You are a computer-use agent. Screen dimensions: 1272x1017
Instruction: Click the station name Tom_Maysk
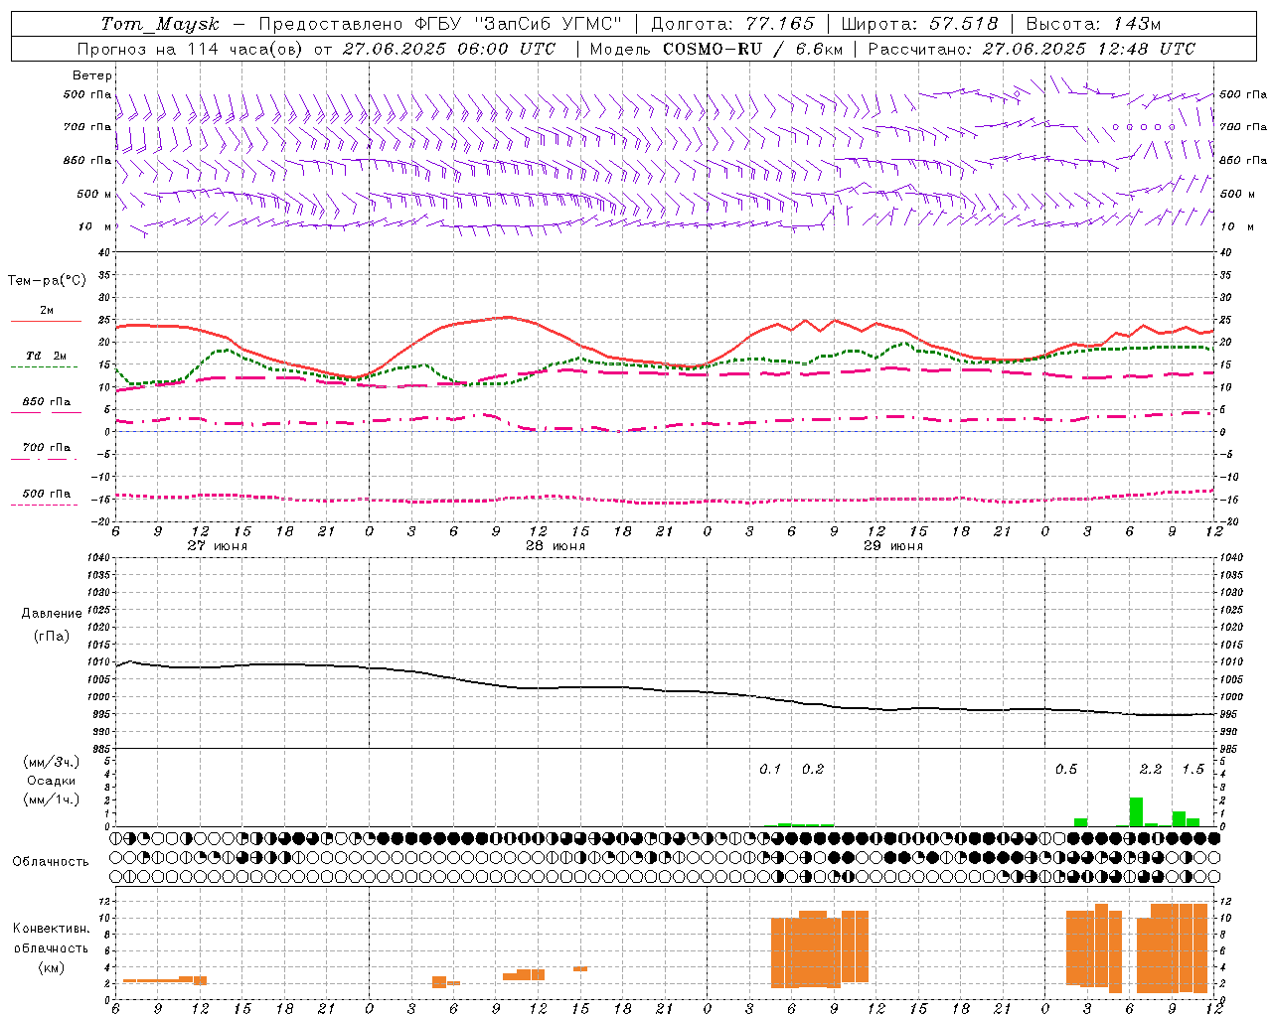pos(160,24)
